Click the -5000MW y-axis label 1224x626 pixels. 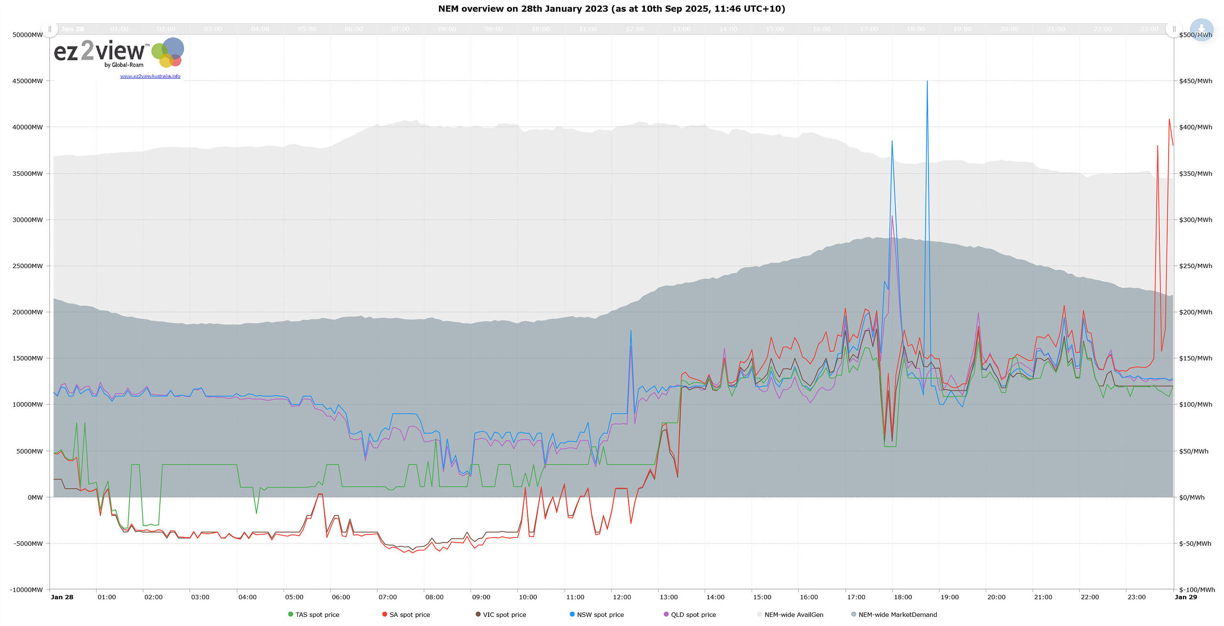(x=28, y=543)
